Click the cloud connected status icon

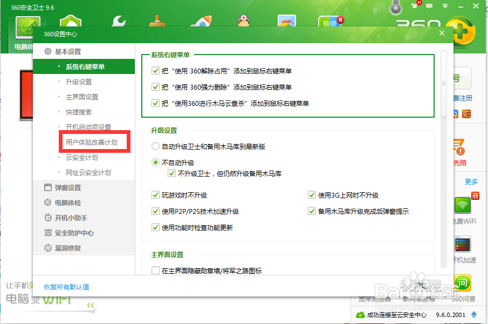click(360, 315)
